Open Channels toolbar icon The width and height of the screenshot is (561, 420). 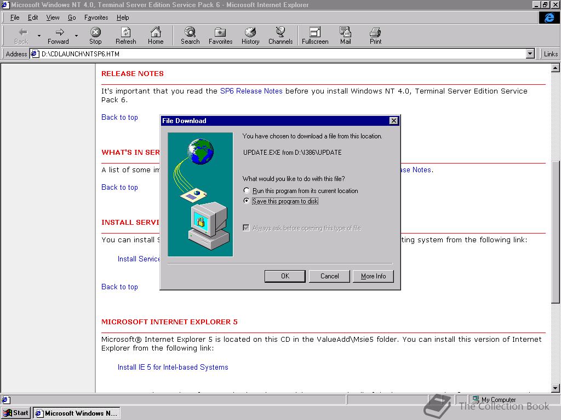[280, 36]
